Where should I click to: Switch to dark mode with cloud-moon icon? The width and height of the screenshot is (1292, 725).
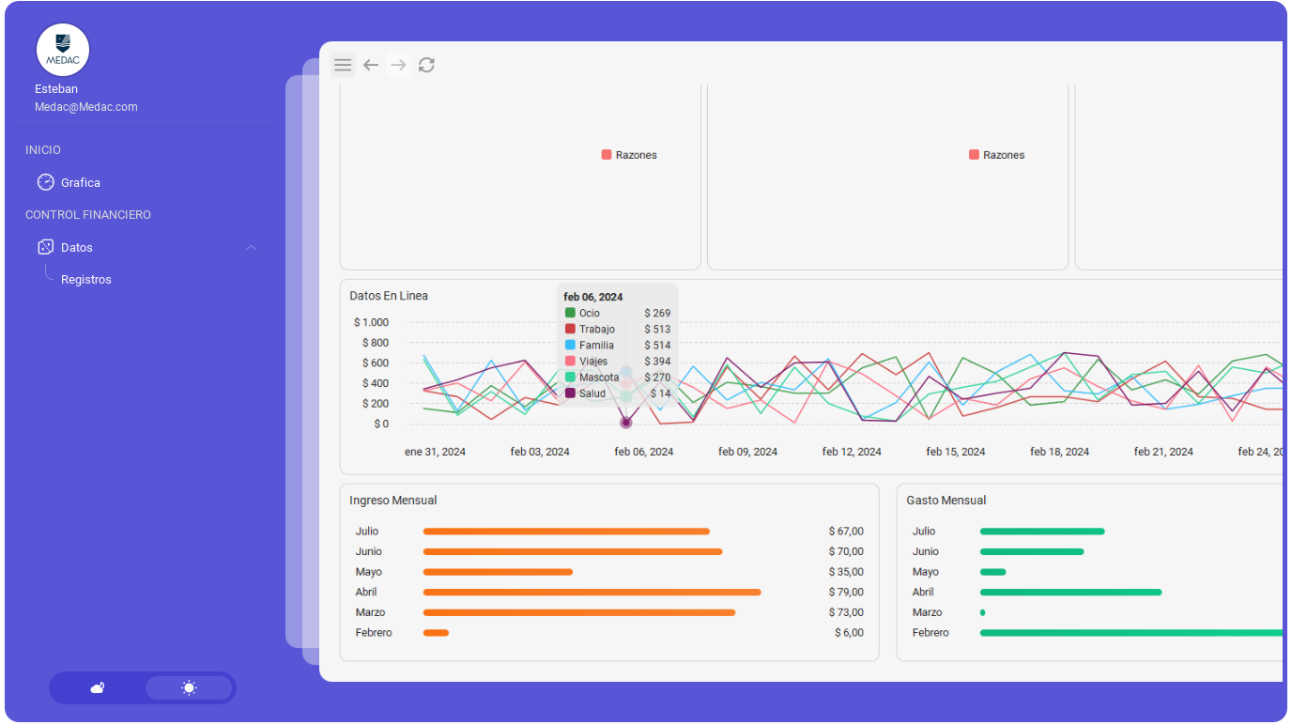[98, 688]
